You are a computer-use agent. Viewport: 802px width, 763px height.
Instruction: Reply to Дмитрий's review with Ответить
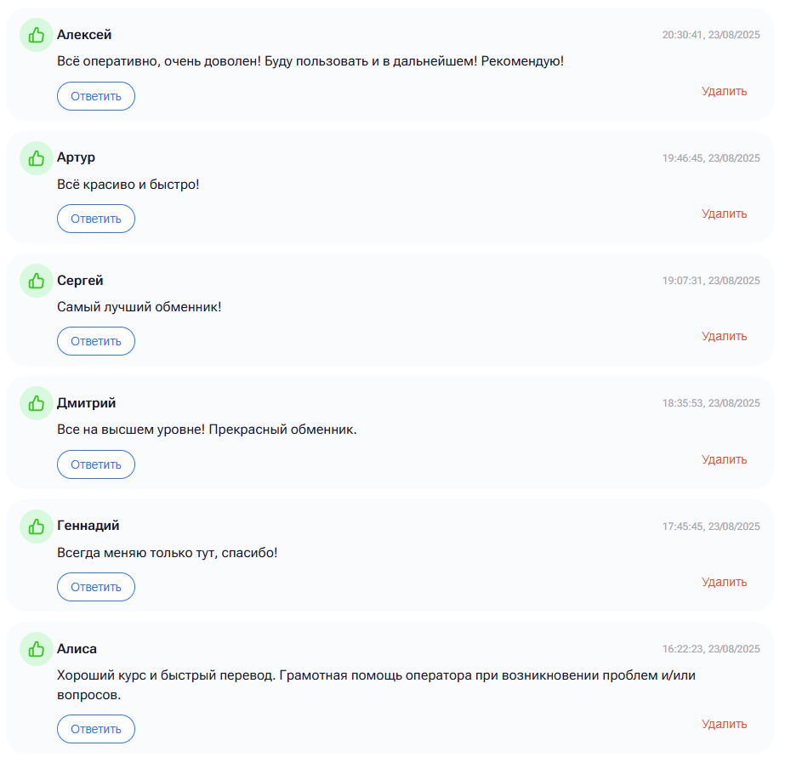96,464
